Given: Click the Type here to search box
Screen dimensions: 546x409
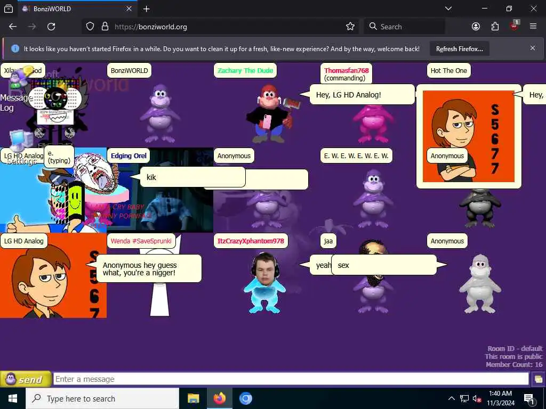Looking at the screenshot, I should point(102,398).
